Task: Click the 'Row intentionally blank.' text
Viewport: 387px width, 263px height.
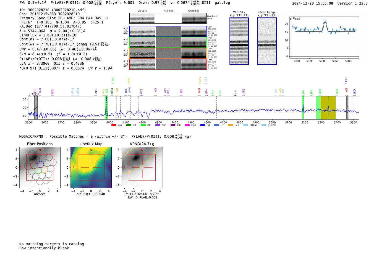Action: click(45, 248)
